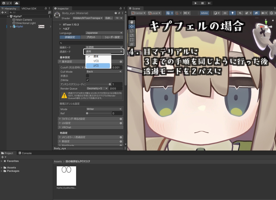Open the Center pivot dropdown
Screen dimensions: 276x200
pyautogui.click(x=138, y=13)
